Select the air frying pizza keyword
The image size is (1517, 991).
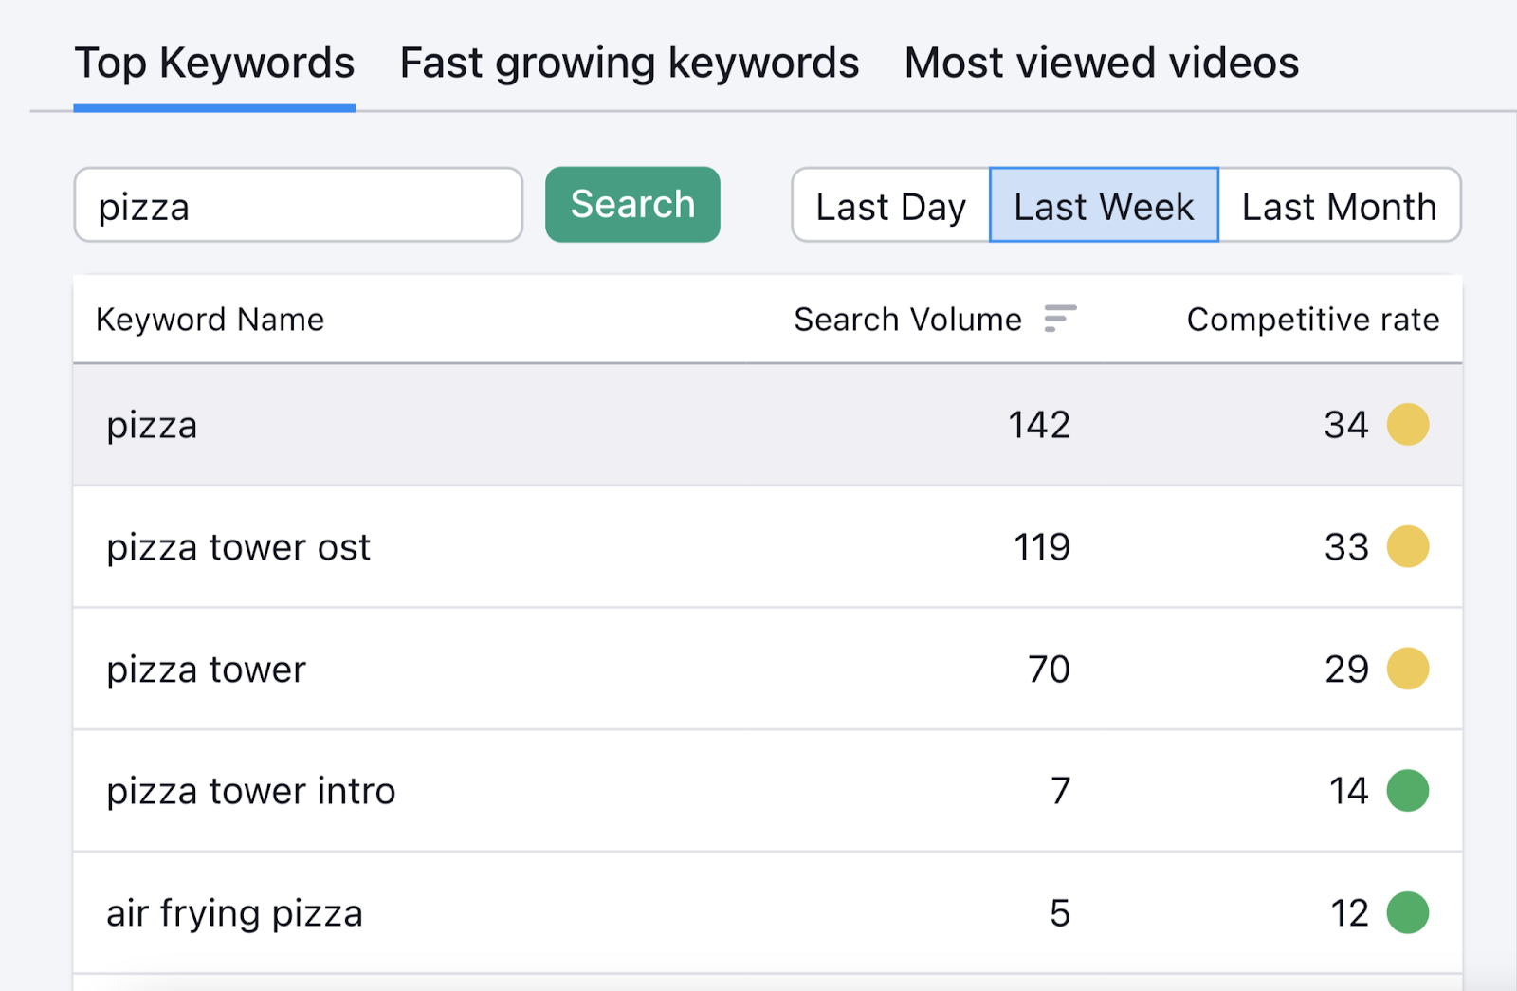click(569, 913)
